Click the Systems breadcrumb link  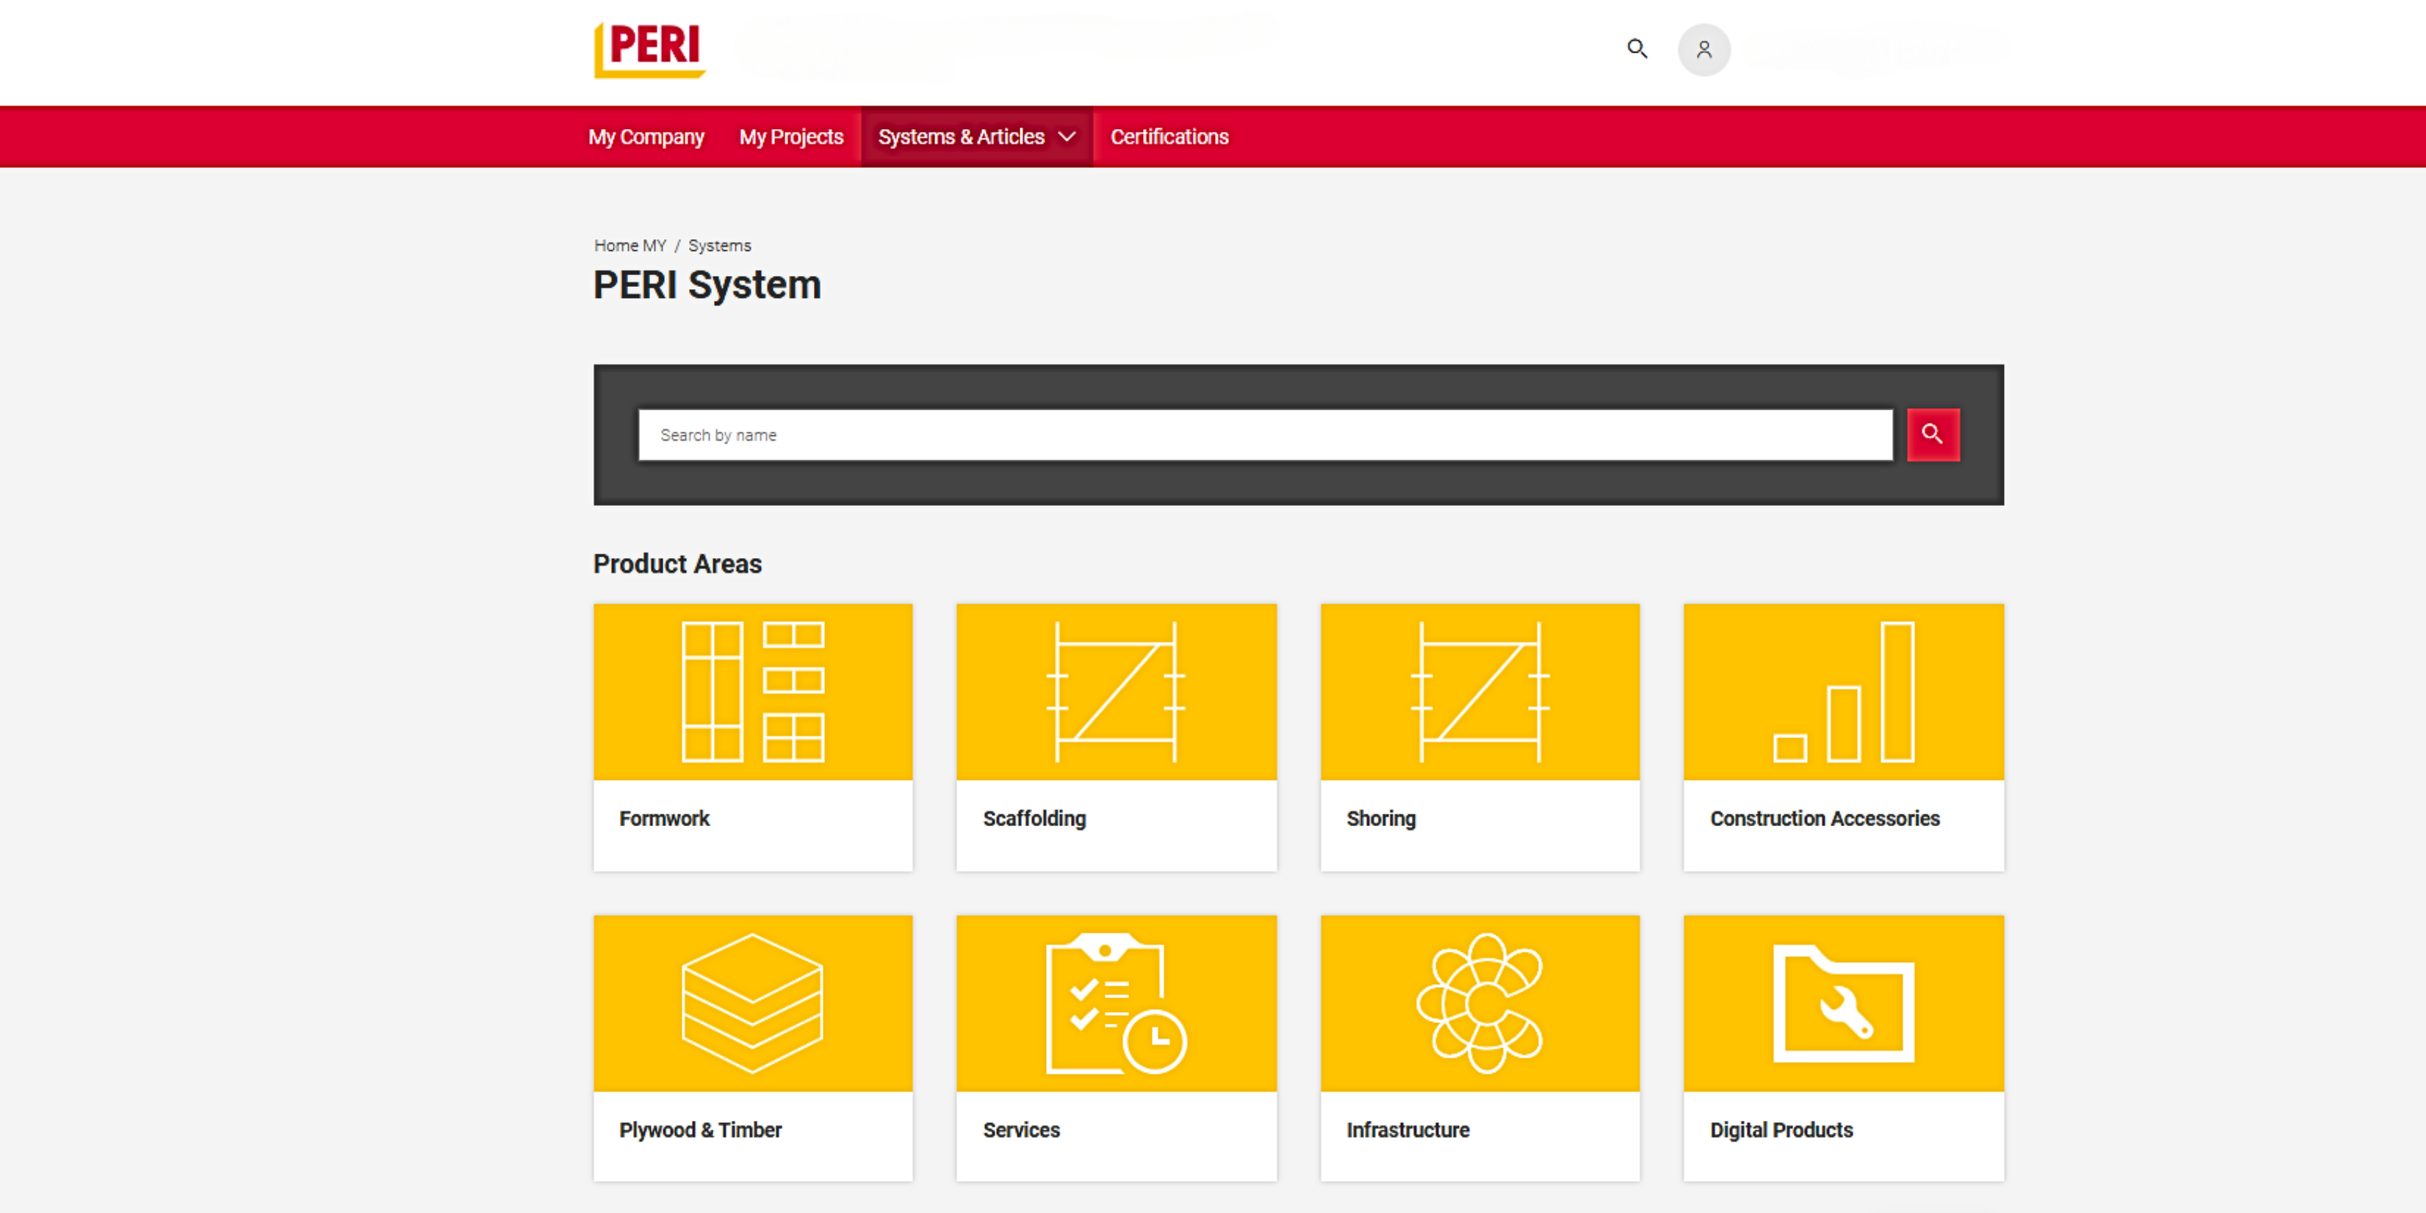tap(719, 245)
